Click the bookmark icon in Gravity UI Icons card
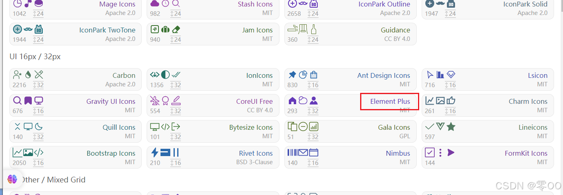Image resolution: width=563 pixels, height=195 pixels. coord(28,101)
